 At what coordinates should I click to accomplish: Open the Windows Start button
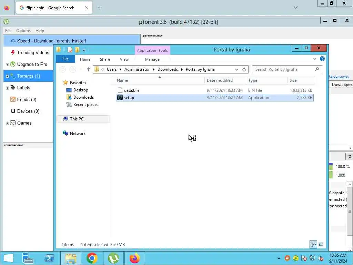pos(9,258)
